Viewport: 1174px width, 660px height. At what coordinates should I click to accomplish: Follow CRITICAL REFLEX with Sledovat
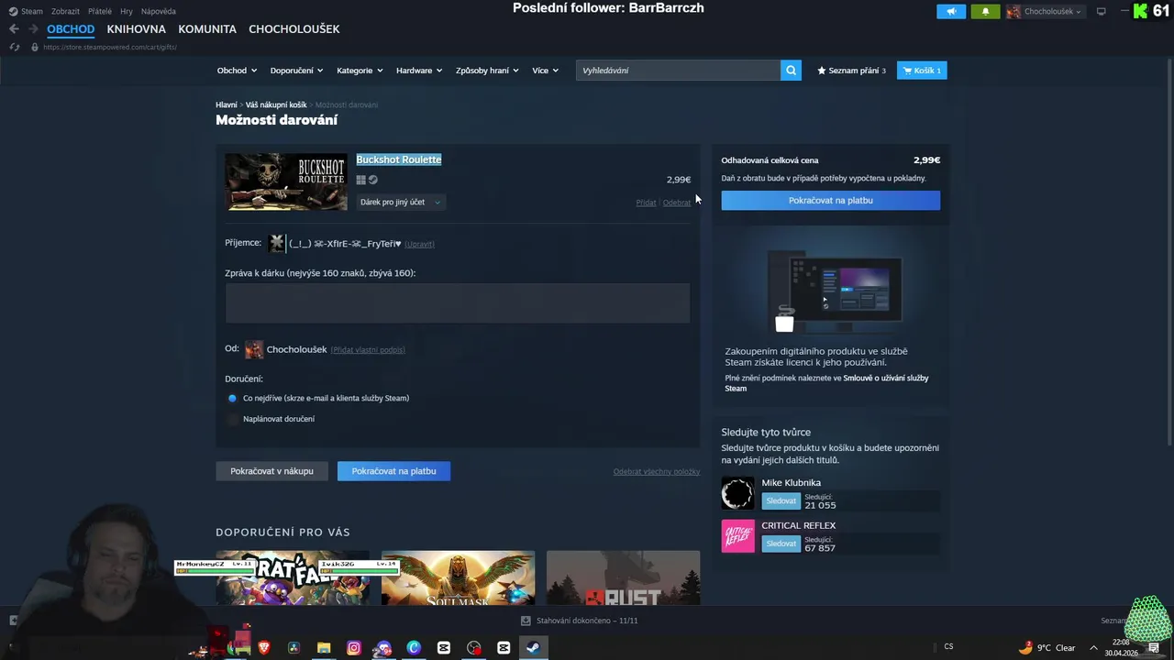781,544
